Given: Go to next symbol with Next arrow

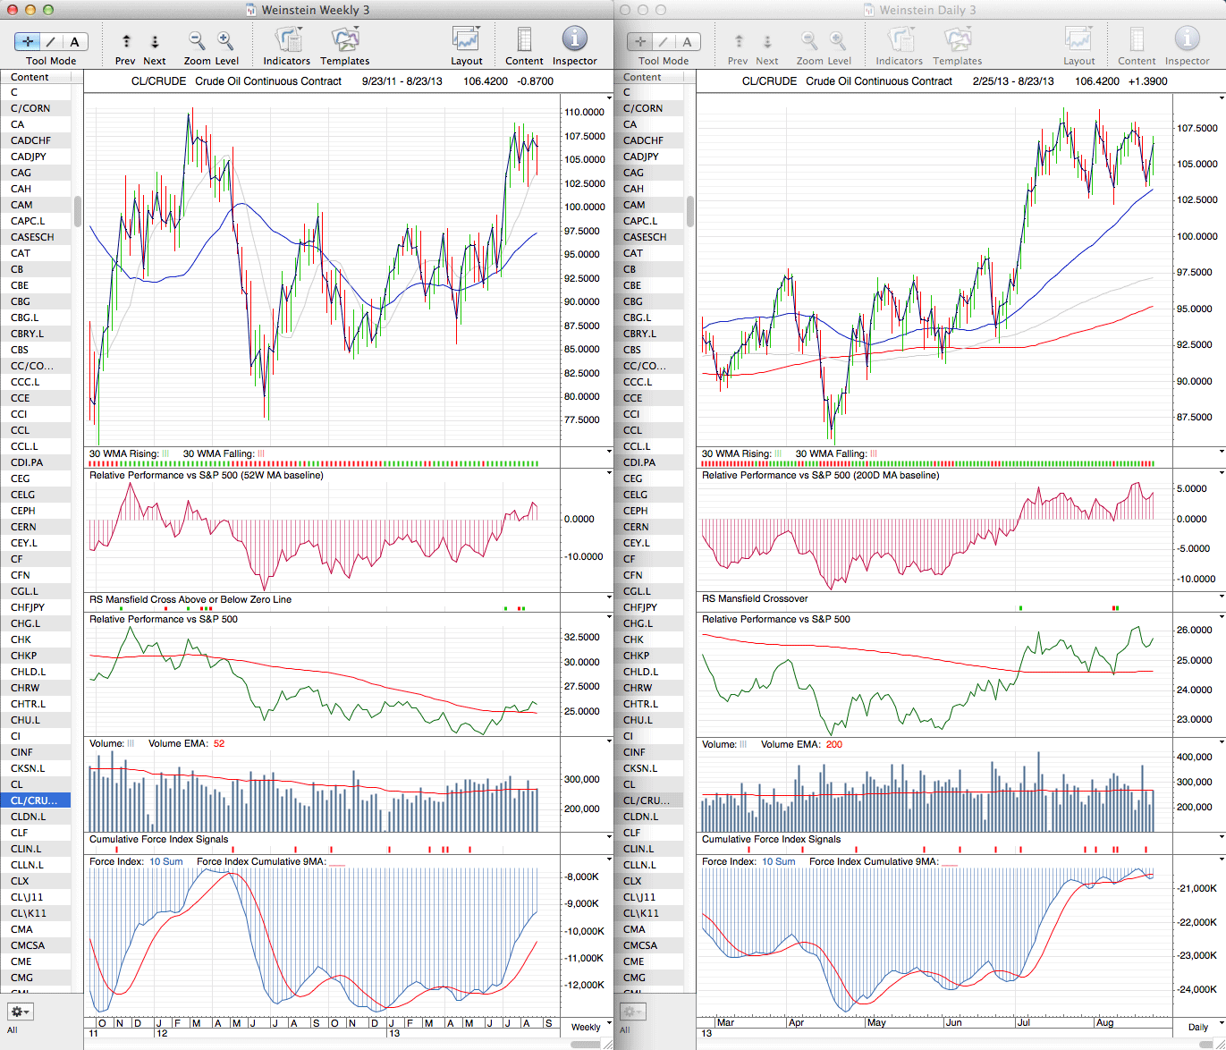Looking at the screenshot, I should coord(155,41).
